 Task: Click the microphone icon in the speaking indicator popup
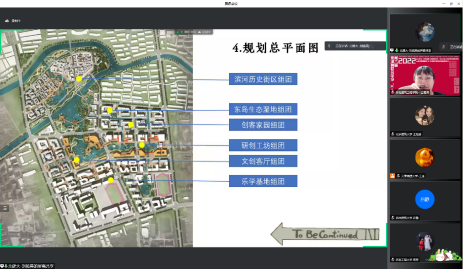point(329,46)
